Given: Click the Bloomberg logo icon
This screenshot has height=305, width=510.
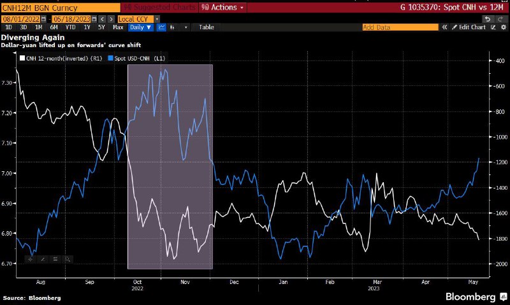Looking at the screenshot, I should 504,297.
